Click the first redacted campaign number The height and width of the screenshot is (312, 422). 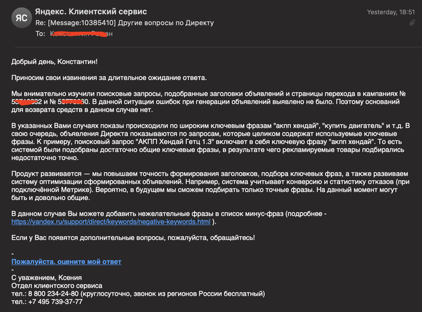[27, 102]
